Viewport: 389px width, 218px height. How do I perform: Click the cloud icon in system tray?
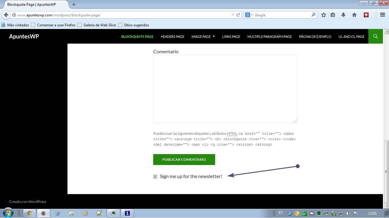click(x=312, y=213)
